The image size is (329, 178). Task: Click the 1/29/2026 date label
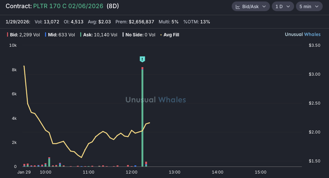[x=18, y=22]
